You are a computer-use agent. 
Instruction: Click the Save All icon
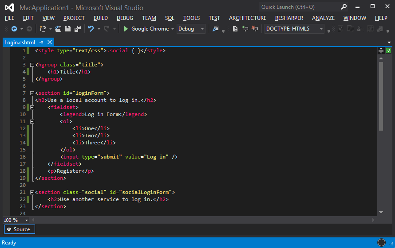78,29
